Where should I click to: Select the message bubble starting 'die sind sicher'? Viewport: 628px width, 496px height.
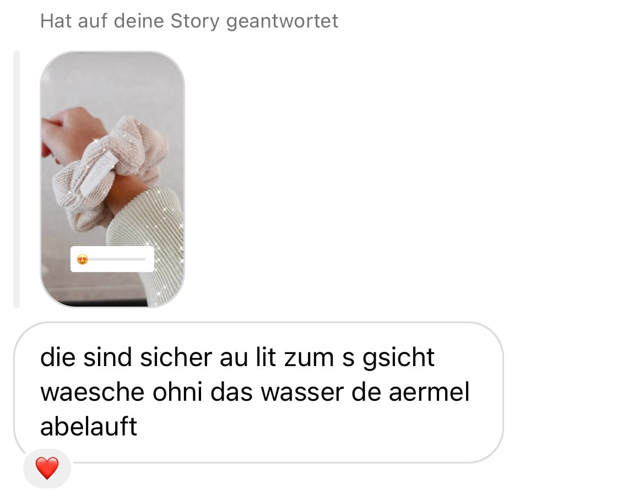(258, 393)
